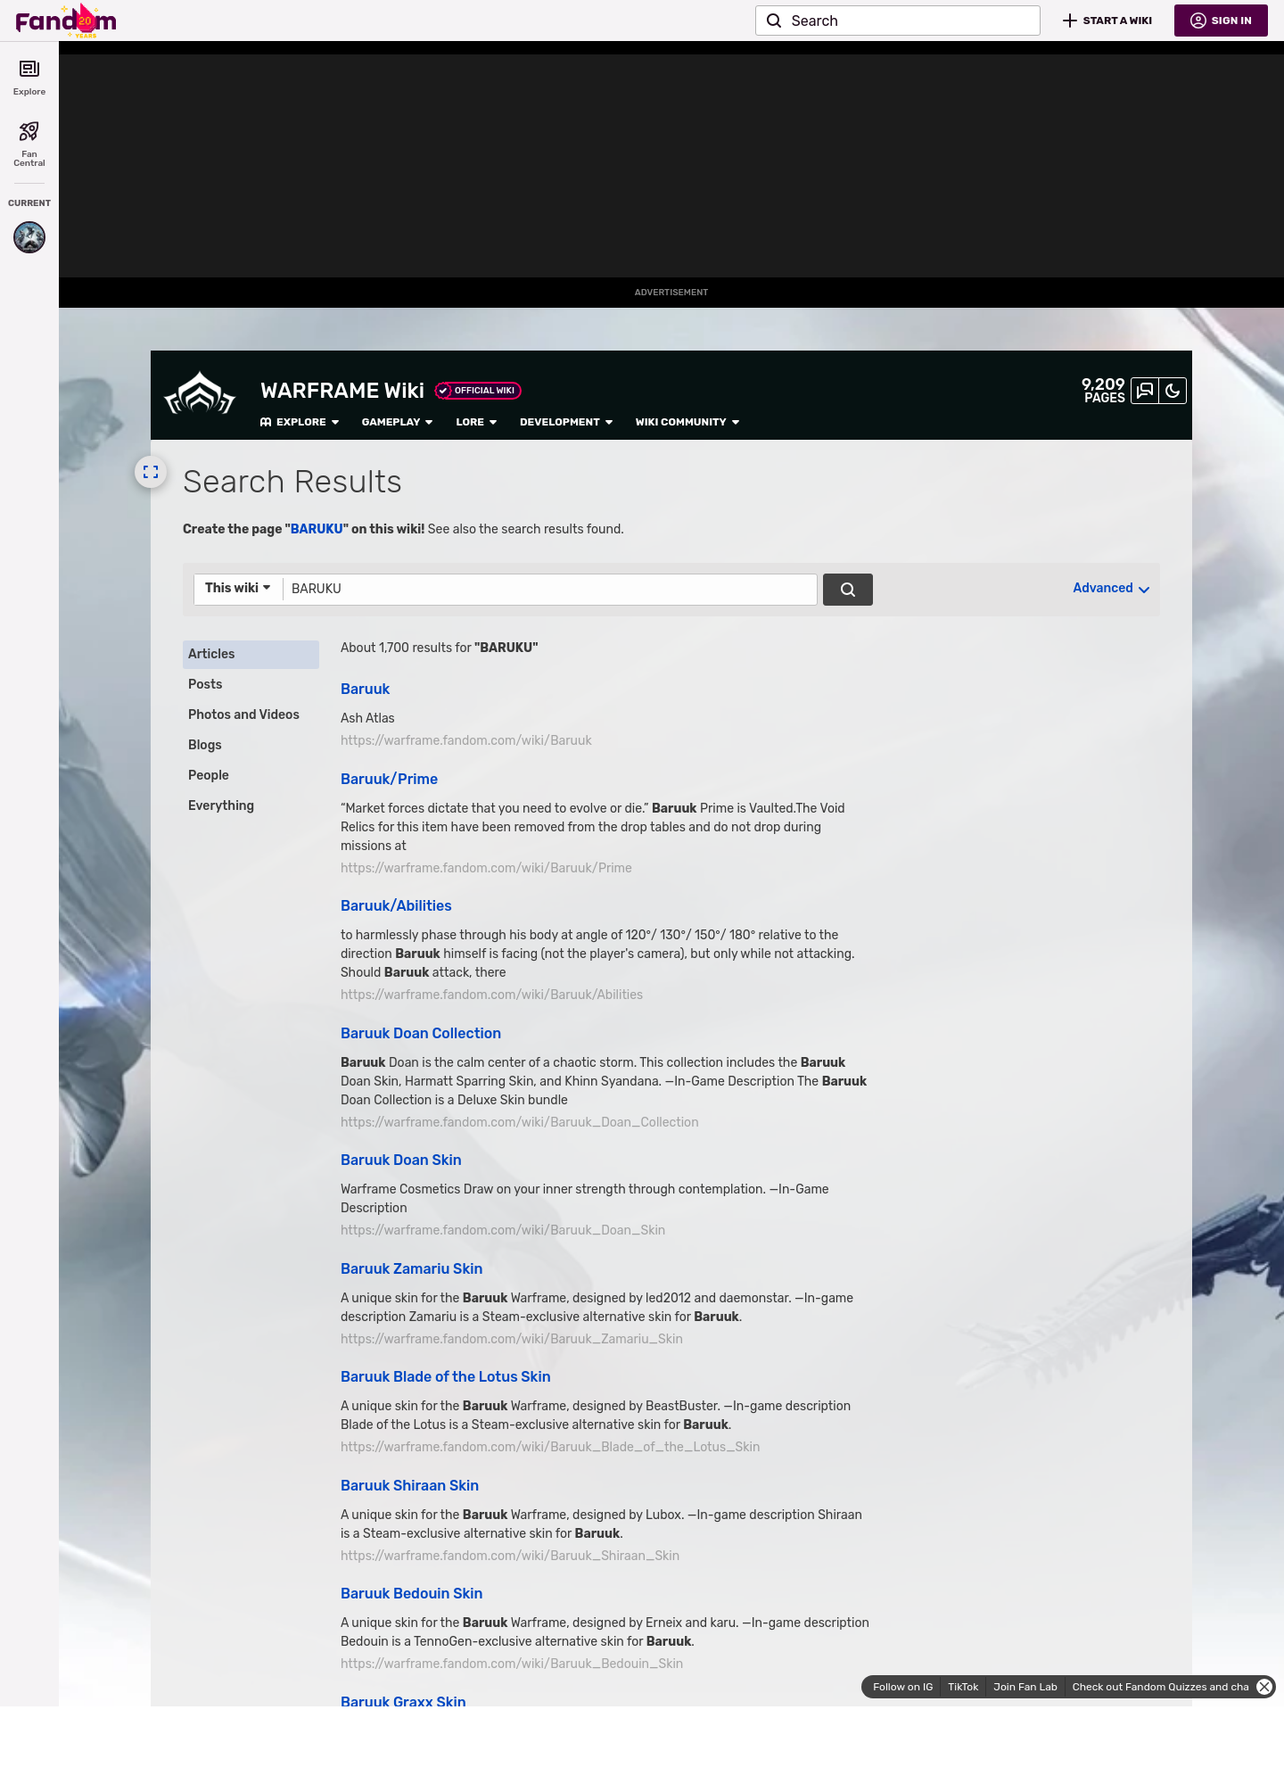Open Fan Central rocket icon
This screenshot has height=1784, width=1284.
click(x=29, y=145)
